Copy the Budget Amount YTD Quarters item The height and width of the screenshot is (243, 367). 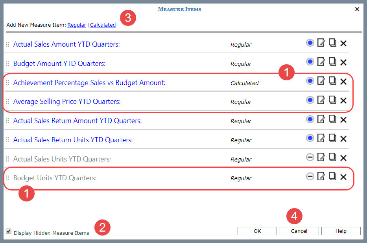[x=332, y=62]
